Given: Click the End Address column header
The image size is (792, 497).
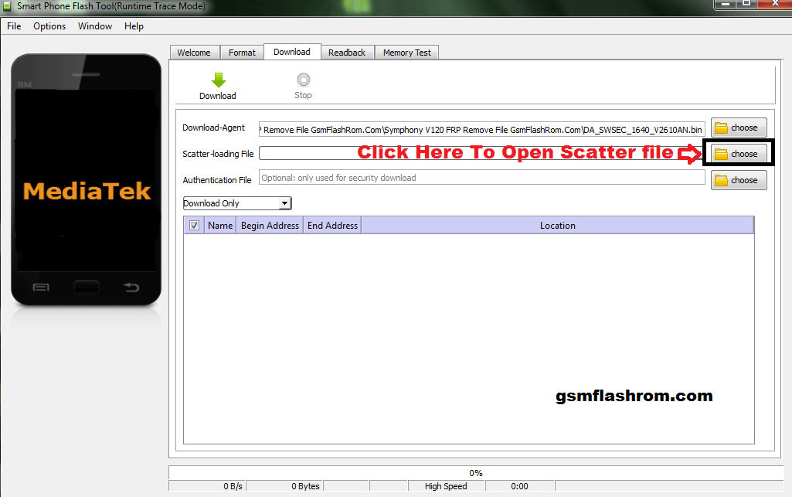Looking at the screenshot, I should click(332, 225).
